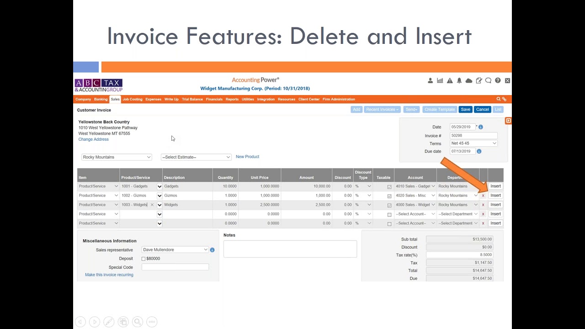The width and height of the screenshot is (585, 329).
Task: Clear the 1003 - Widgets product field x
Action: pos(152,205)
